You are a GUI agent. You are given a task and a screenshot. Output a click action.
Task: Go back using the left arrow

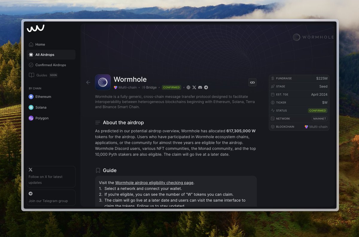tap(88, 82)
